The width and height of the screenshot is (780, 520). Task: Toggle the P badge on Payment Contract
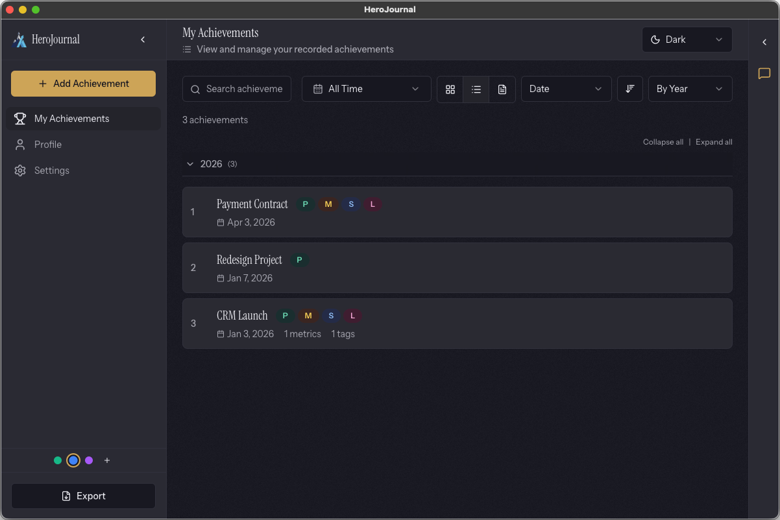point(305,204)
